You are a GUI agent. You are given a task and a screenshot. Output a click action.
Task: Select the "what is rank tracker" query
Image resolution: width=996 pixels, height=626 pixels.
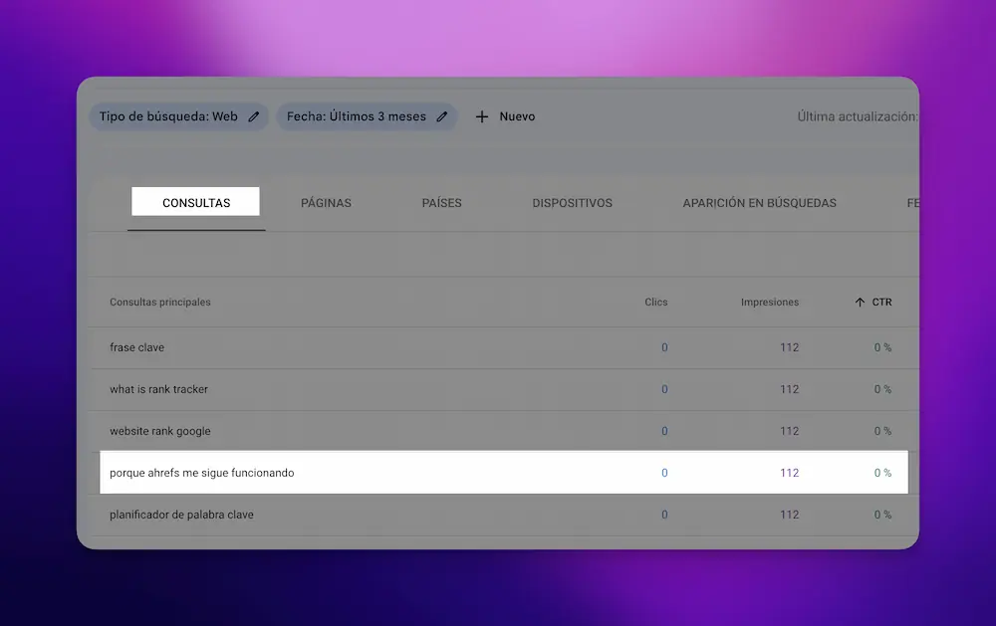click(158, 389)
